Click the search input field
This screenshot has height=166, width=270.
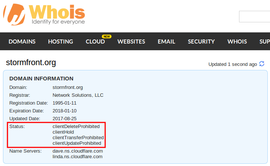coord(254,17)
